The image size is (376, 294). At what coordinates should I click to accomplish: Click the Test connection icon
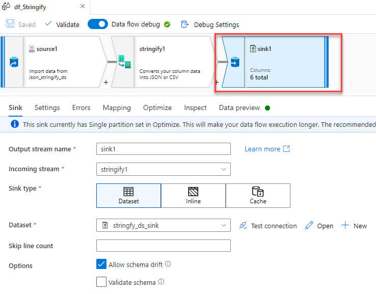(243, 225)
